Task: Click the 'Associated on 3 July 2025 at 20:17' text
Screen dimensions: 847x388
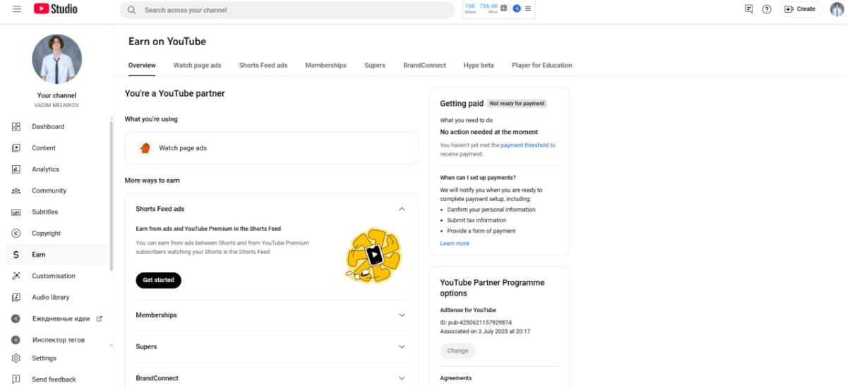Action: coord(485,331)
